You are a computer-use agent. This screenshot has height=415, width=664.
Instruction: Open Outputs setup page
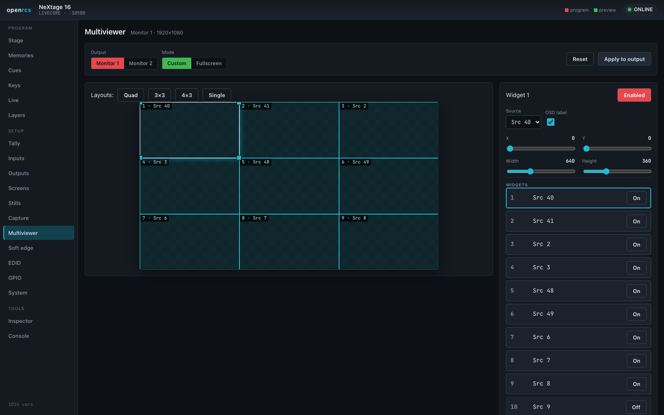39,173
